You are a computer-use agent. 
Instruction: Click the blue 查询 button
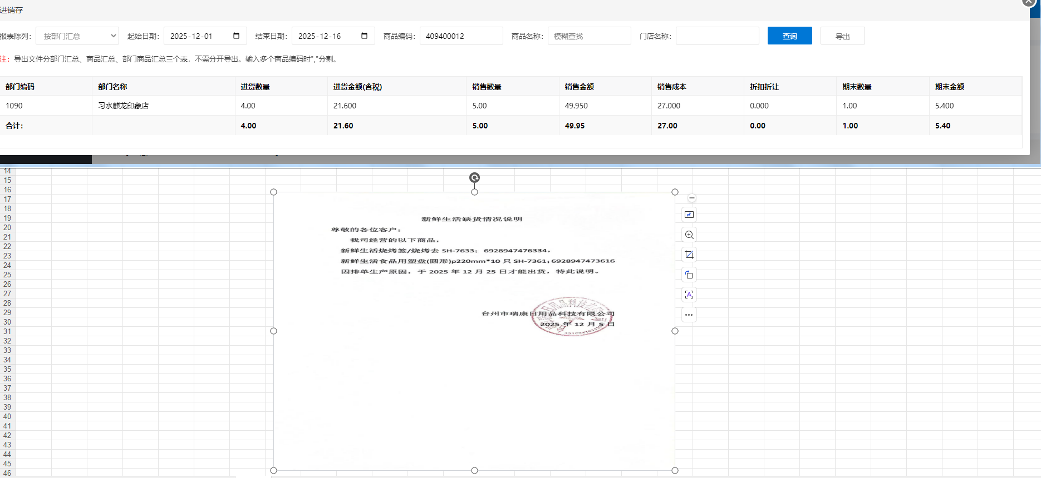click(789, 36)
